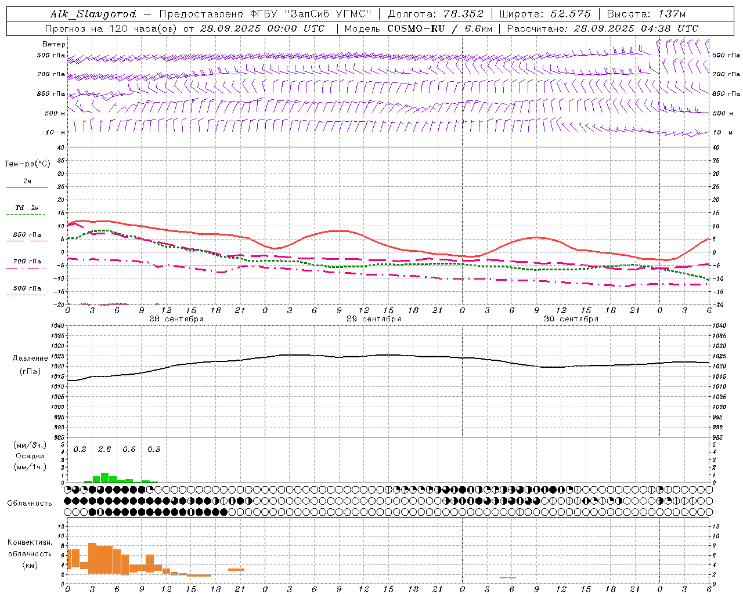Click the "0.6" three-hour precipitation total

coord(129,450)
